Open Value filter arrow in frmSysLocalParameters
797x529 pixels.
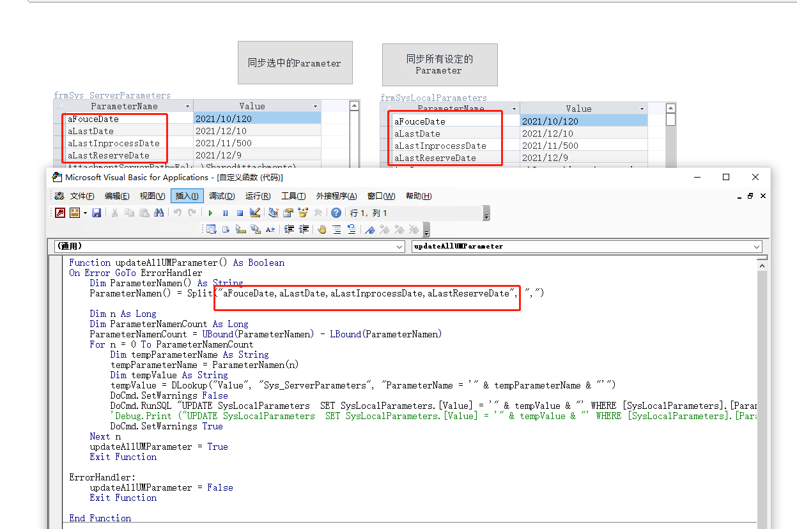(x=642, y=109)
